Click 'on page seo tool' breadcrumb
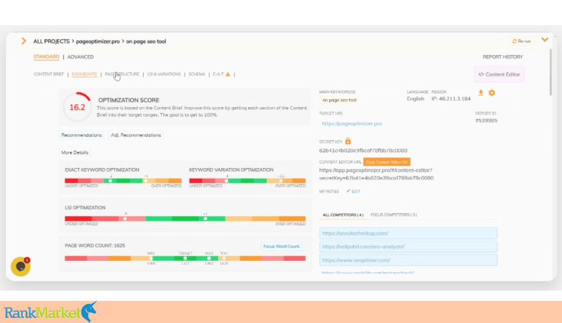This screenshot has height=323, width=562. (x=146, y=41)
